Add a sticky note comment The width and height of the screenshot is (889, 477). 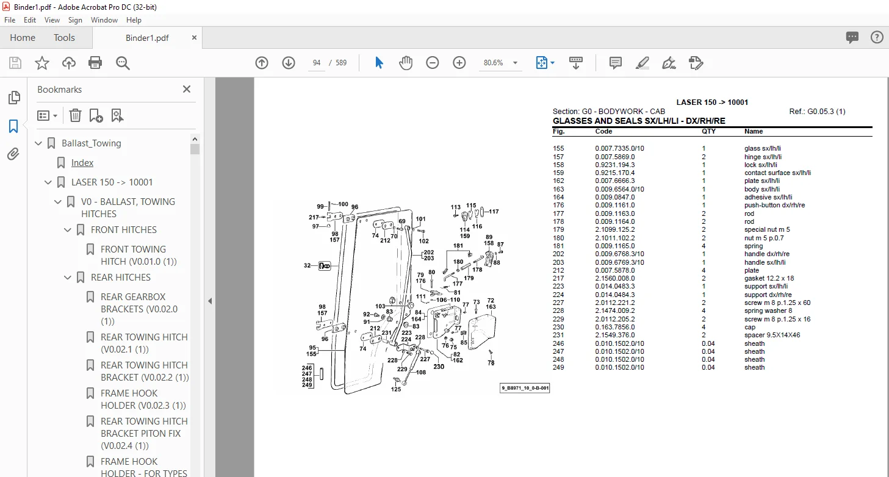pos(616,63)
